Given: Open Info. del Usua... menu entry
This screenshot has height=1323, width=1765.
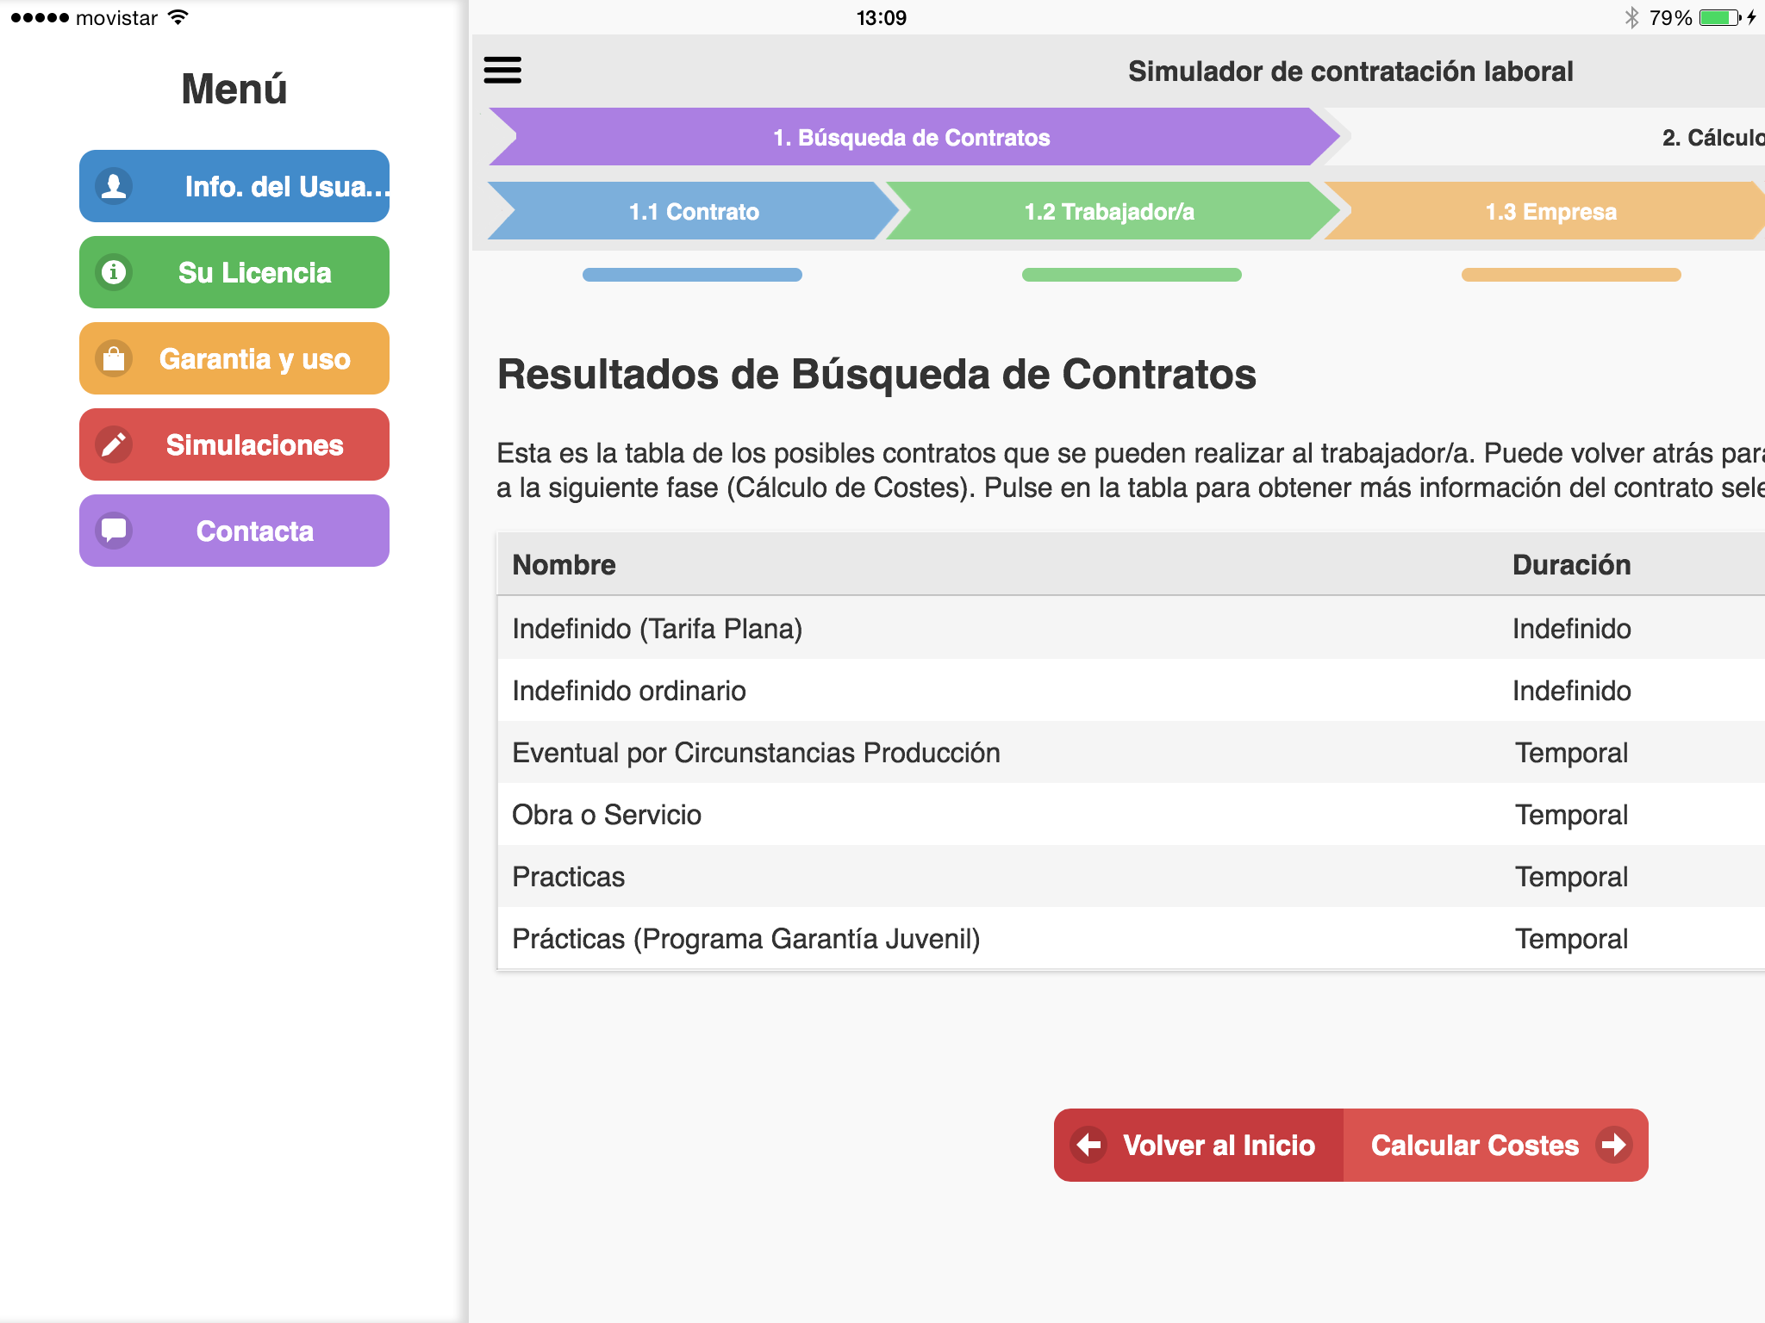Looking at the screenshot, I should [x=234, y=186].
